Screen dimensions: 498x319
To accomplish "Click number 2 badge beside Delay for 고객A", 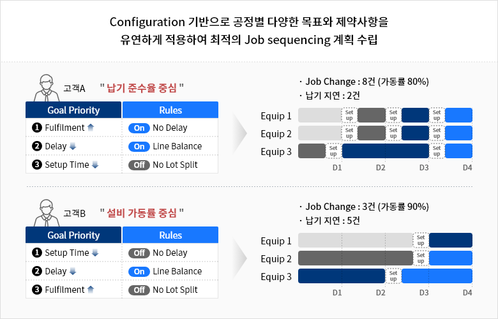I will click(37, 146).
